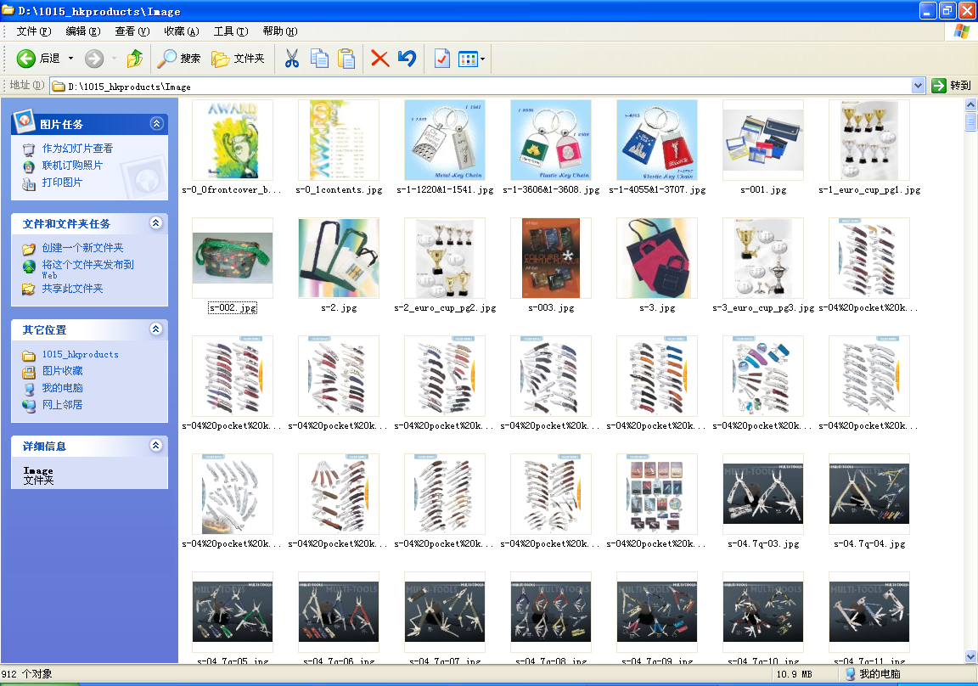
Task: Collapse the 图片任务 panel section
Action: pyautogui.click(x=156, y=124)
